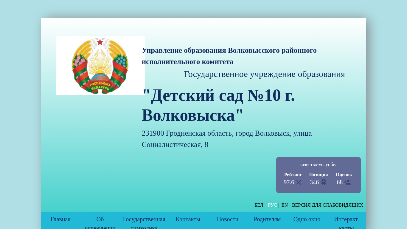Open the качество-услуг.бел link

(x=318, y=165)
